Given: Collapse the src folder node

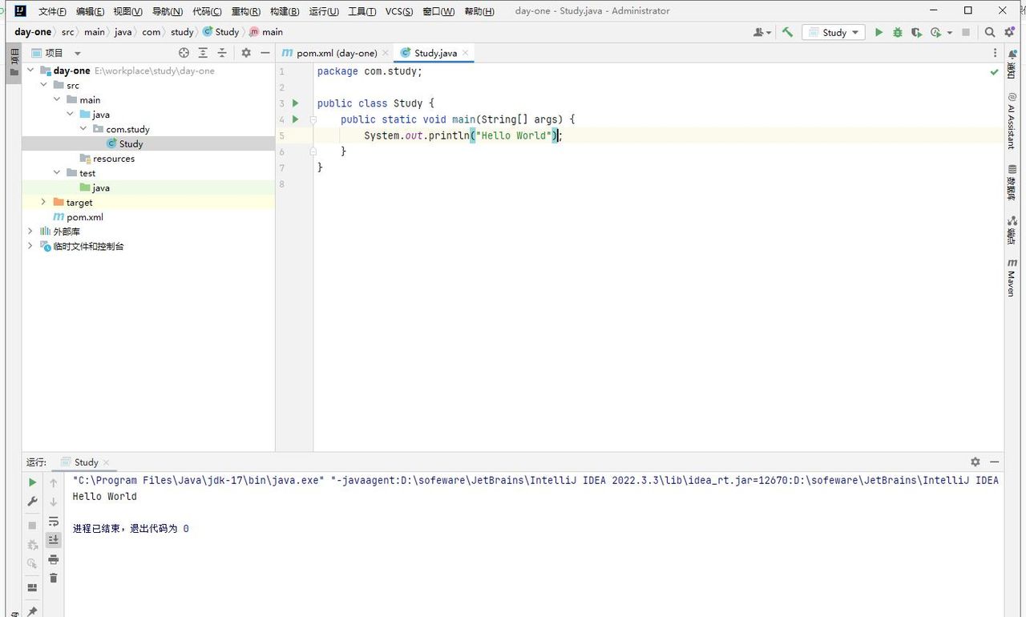Looking at the screenshot, I should tap(43, 85).
